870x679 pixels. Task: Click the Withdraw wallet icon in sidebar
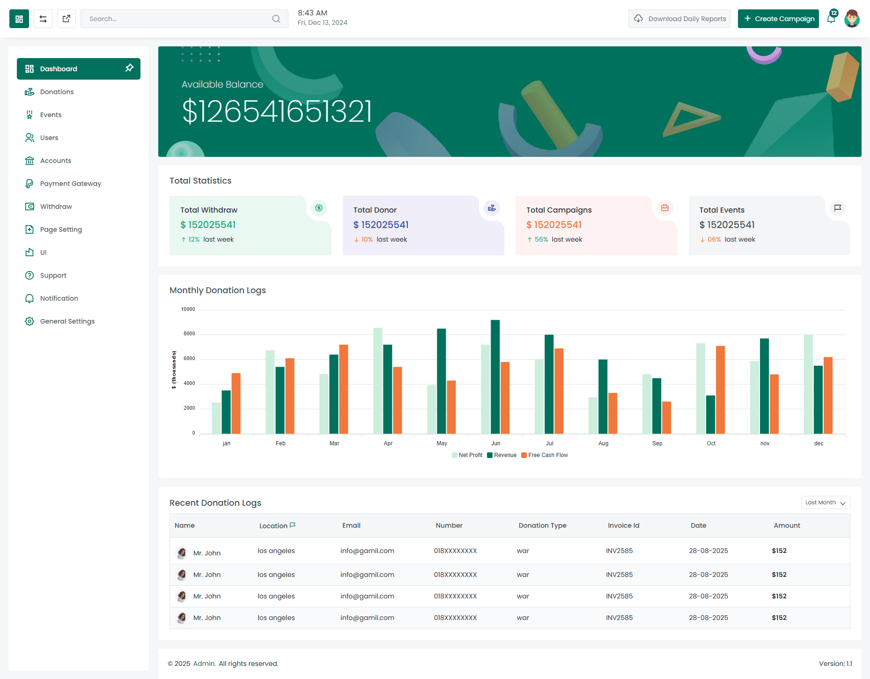click(29, 207)
